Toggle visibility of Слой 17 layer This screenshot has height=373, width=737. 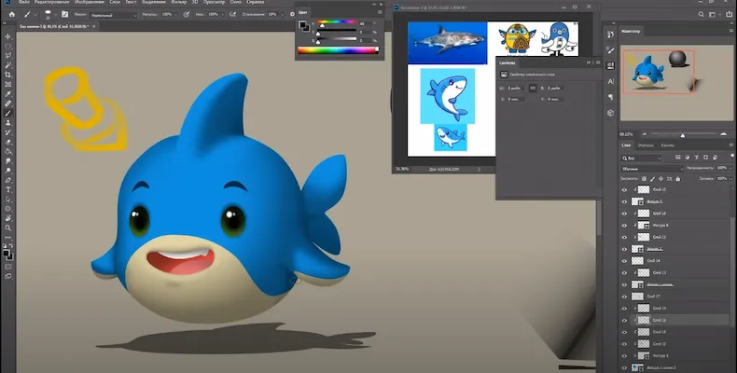(625, 296)
